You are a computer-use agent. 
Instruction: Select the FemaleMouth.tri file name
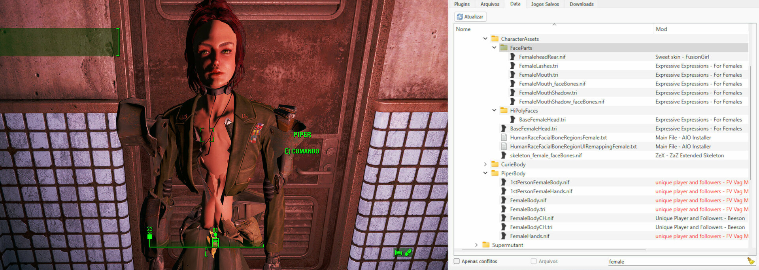538,75
